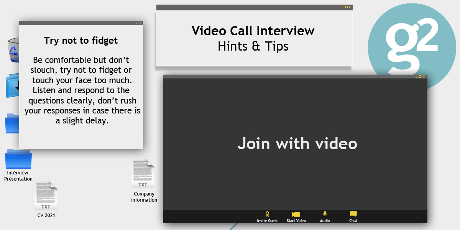Toggle maximize on the video call window
460x230 pixels.
420,76
